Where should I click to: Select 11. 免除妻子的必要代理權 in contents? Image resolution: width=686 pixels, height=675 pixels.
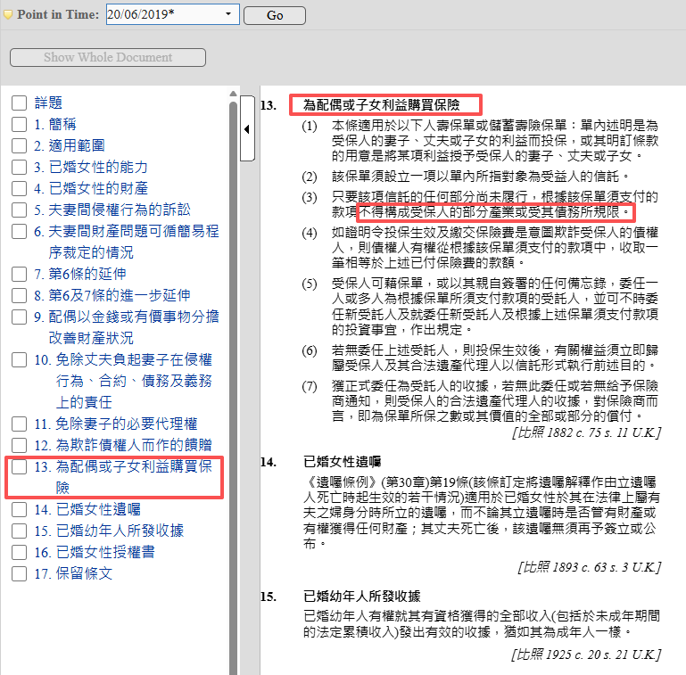pyautogui.click(x=116, y=424)
